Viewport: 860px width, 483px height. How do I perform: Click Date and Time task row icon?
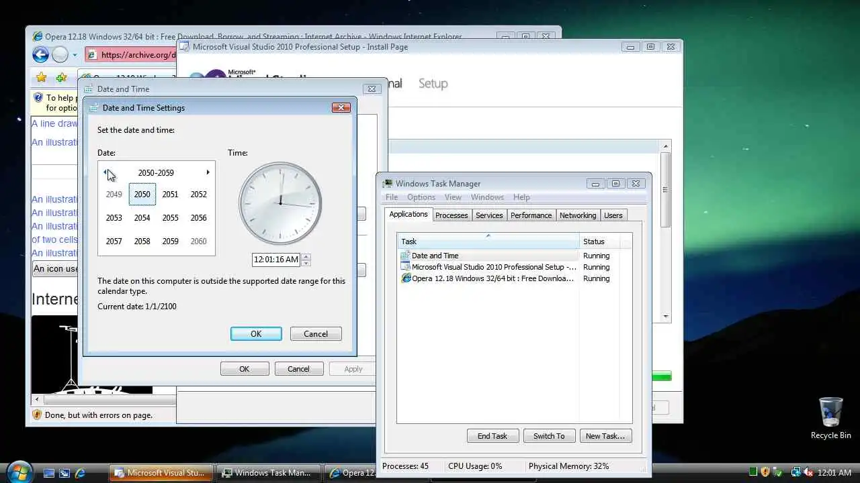[x=405, y=256]
